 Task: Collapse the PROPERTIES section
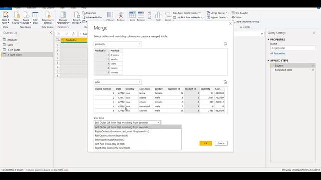click(268, 39)
